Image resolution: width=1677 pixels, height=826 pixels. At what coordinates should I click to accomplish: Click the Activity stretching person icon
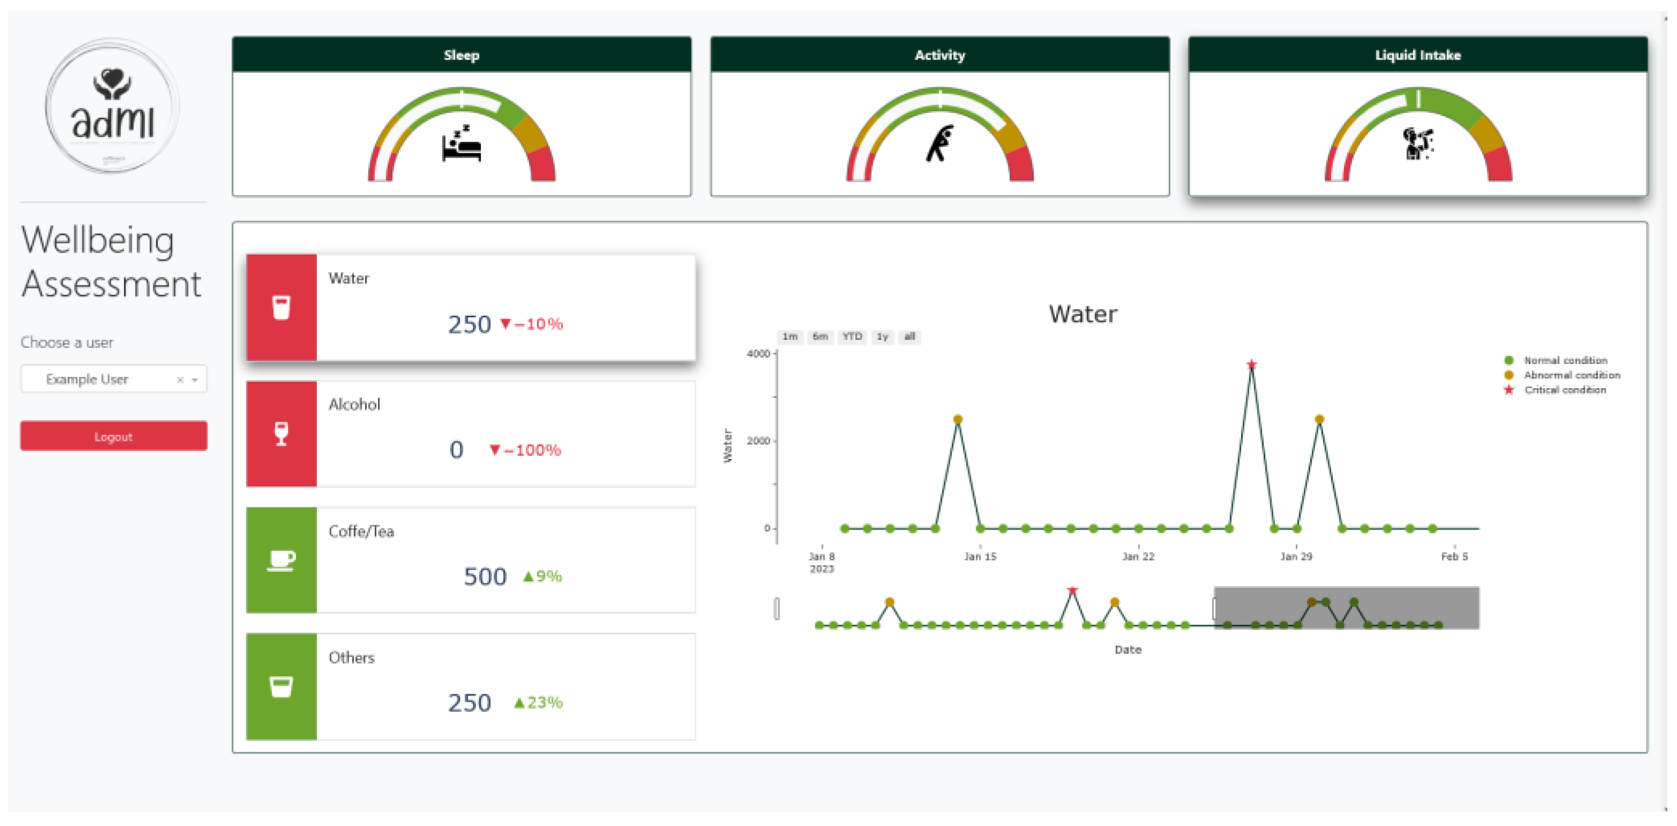pyautogui.click(x=939, y=143)
